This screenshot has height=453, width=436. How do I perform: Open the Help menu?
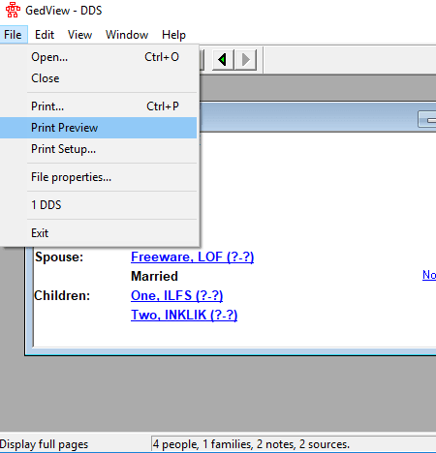[x=173, y=35]
